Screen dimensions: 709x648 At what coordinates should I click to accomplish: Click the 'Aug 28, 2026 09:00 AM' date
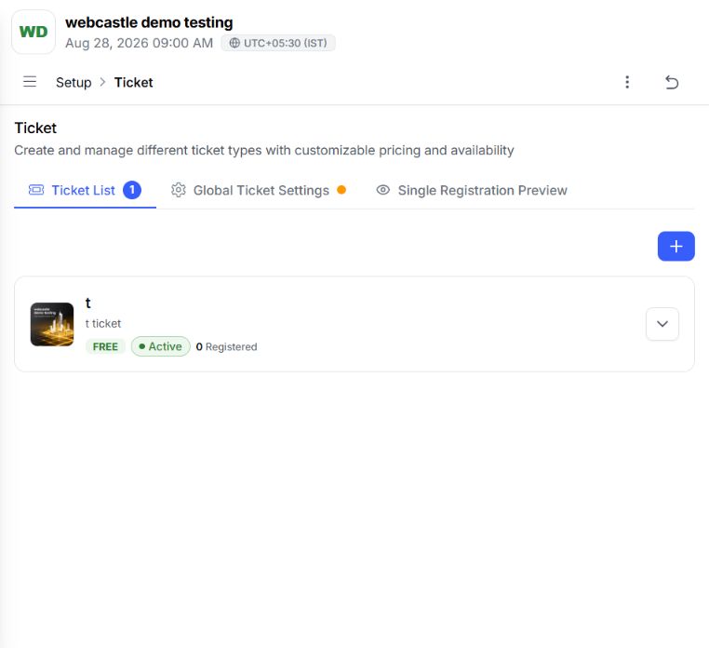tap(140, 43)
